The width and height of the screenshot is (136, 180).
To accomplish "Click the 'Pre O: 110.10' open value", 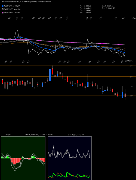I will click(x=85, y=6).
